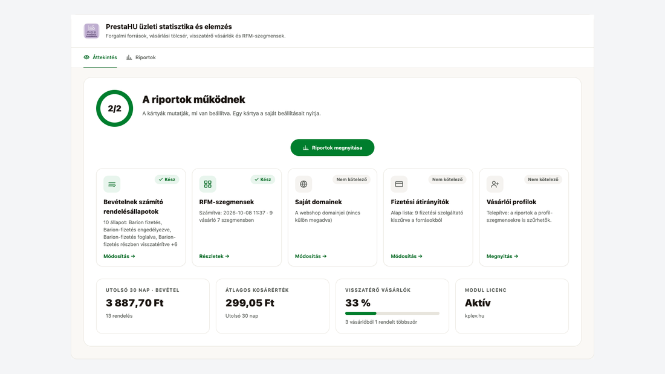665x374 pixels.
Task: Click the ÁTLAGOS KOSÁRÉRTÉK label
Action: [257, 291]
